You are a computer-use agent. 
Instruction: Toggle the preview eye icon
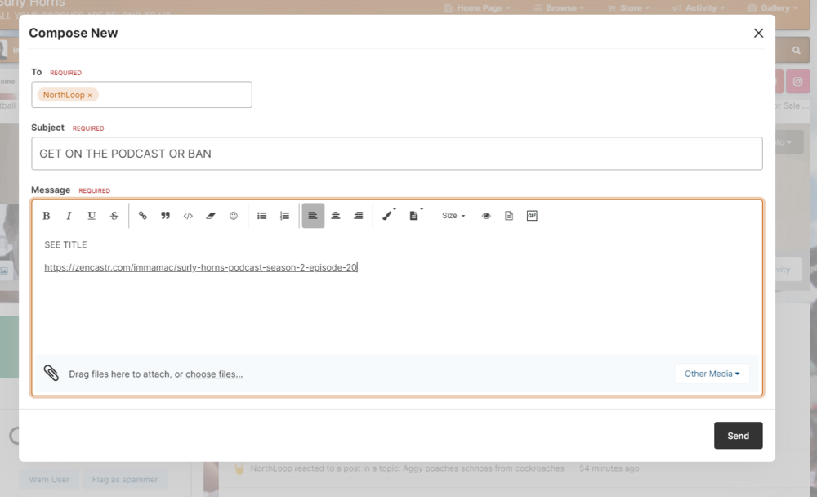click(x=486, y=215)
